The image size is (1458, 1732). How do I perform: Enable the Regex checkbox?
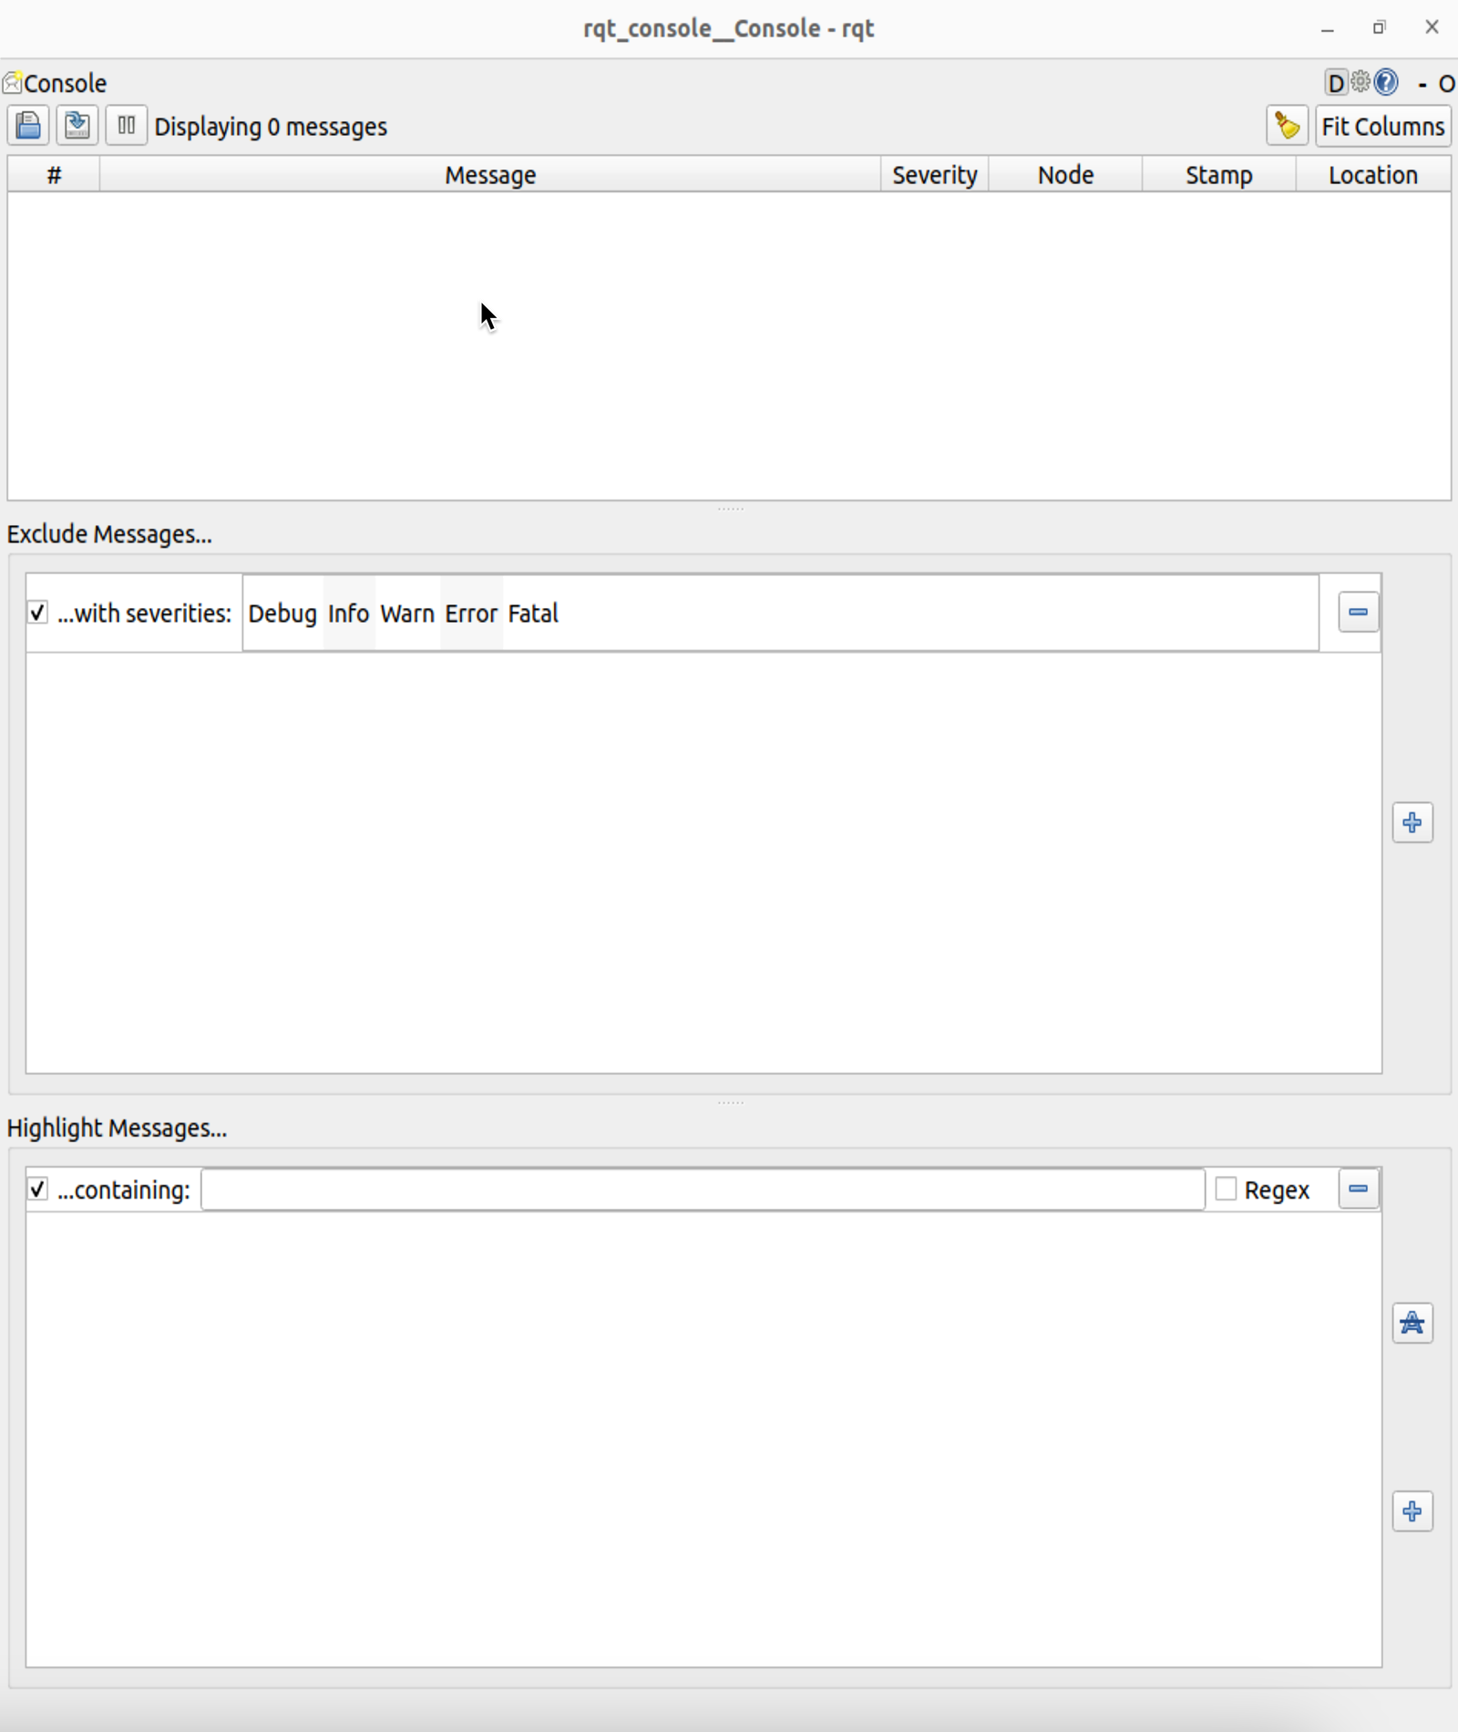click(1227, 1190)
